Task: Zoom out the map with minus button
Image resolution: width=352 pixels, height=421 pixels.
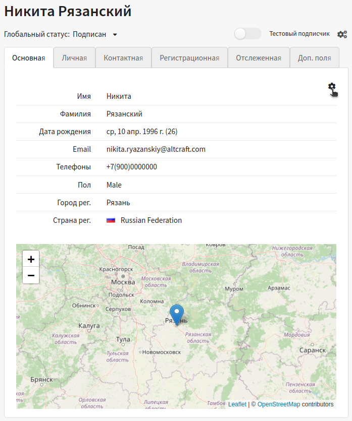Action: point(31,275)
